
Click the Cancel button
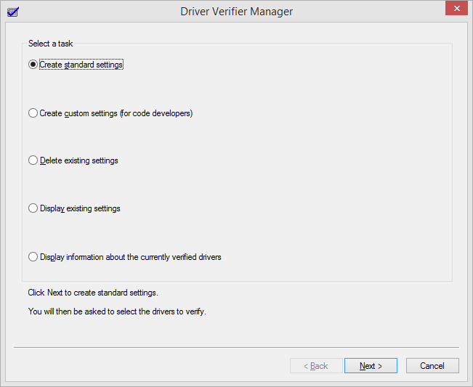[x=432, y=366]
